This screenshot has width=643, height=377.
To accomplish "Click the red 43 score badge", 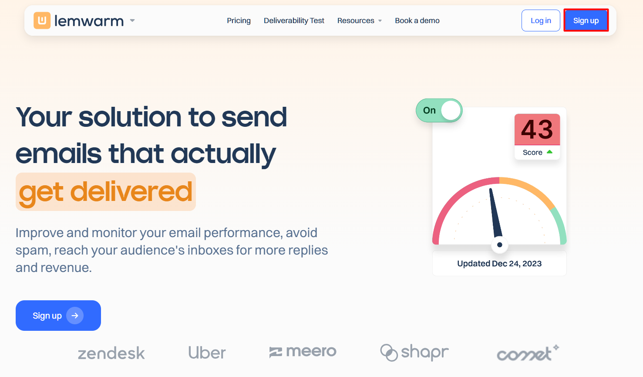I will pos(537,129).
